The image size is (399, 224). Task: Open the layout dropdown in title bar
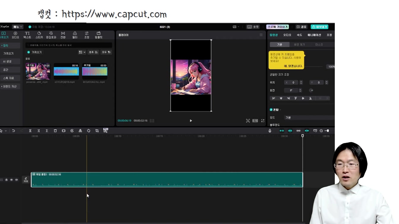[x=236, y=27]
